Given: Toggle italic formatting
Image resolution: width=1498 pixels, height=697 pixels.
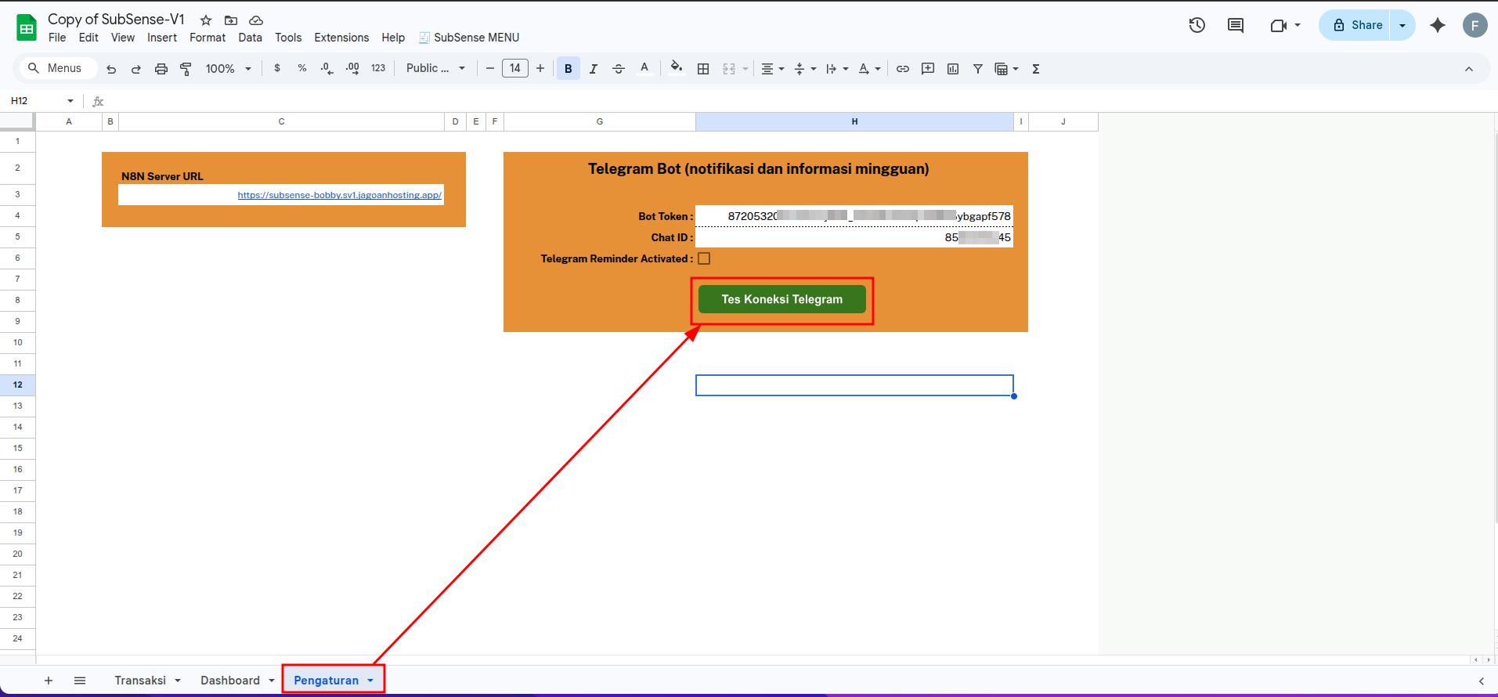Looking at the screenshot, I should (x=594, y=69).
